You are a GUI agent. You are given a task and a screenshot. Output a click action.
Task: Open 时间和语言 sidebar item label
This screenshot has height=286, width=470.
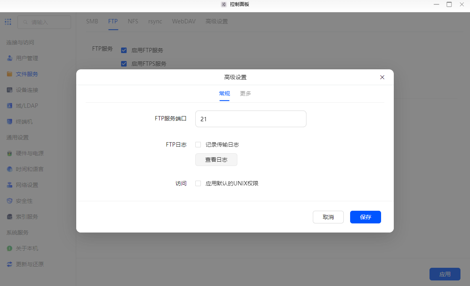30,169
